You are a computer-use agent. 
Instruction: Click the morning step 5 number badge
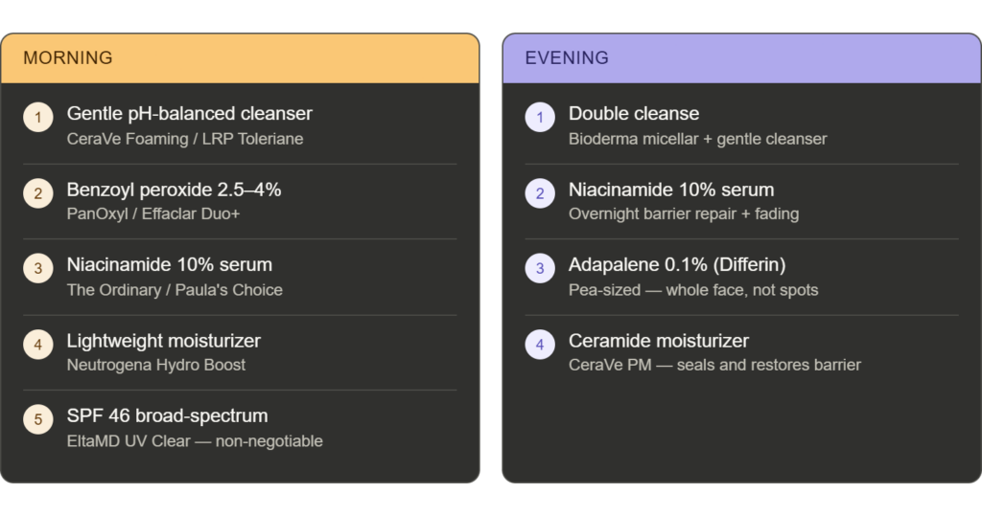pyautogui.click(x=37, y=420)
